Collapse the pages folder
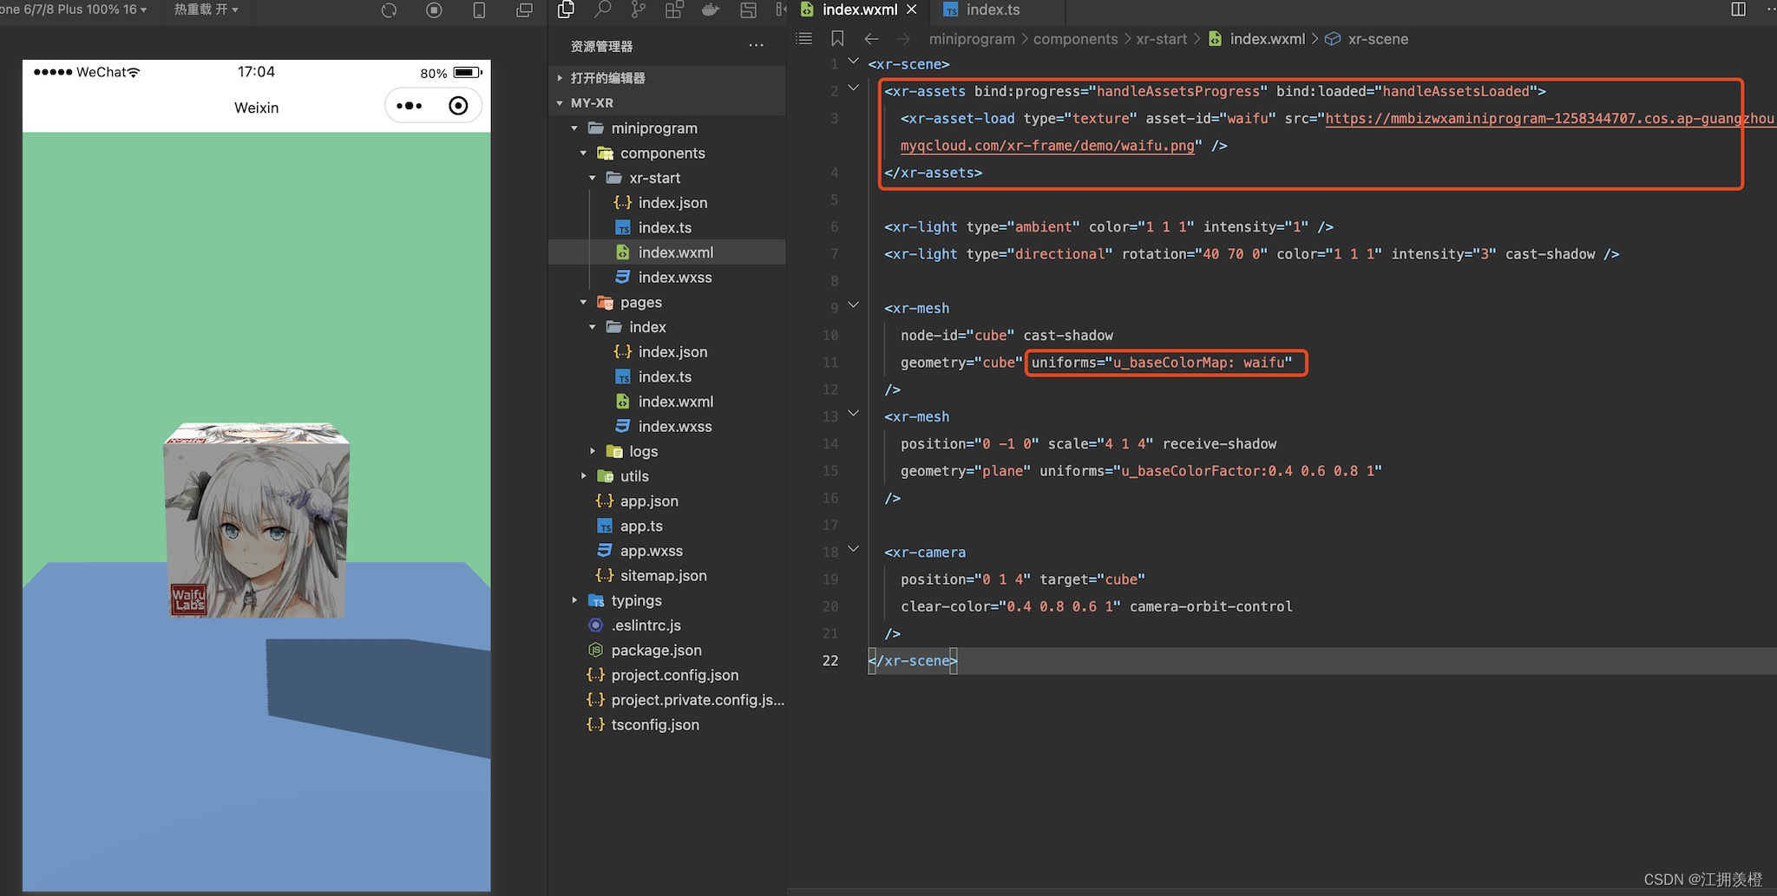This screenshot has height=896, width=1777. click(583, 303)
